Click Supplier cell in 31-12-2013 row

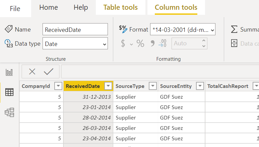(136, 97)
